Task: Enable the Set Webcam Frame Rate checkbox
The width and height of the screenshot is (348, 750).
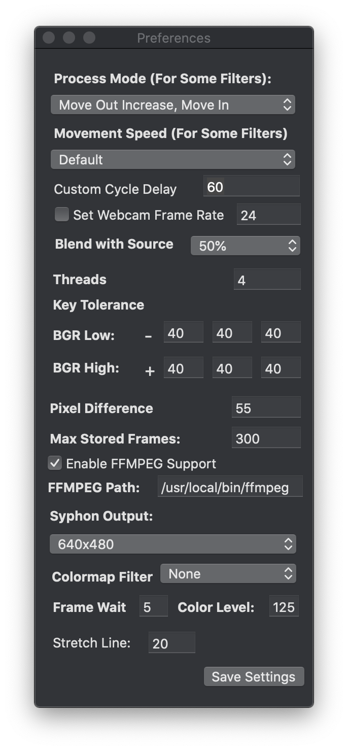Action: tap(62, 215)
